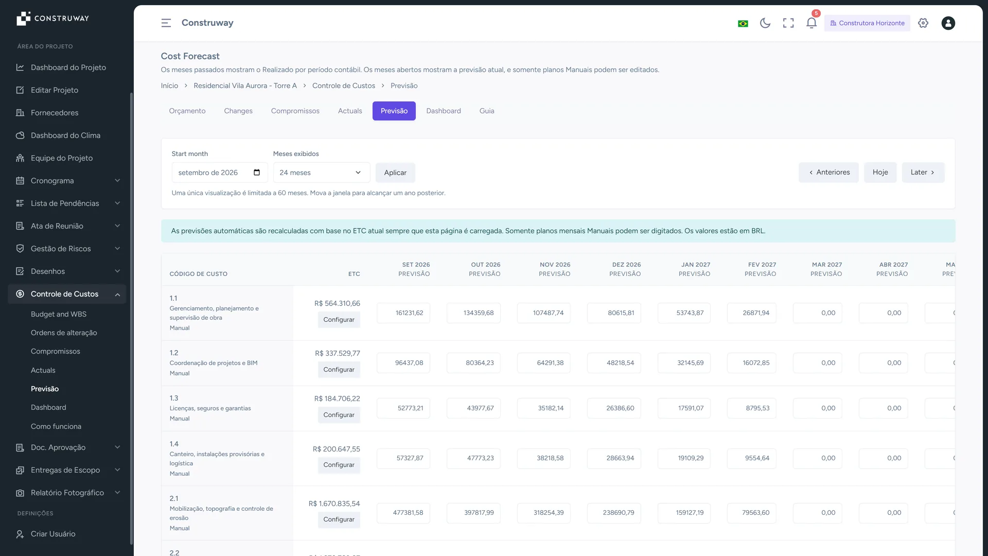This screenshot has height=556, width=988.
Task: Open user profile avatar icon
Action: [x=948, y=23]
